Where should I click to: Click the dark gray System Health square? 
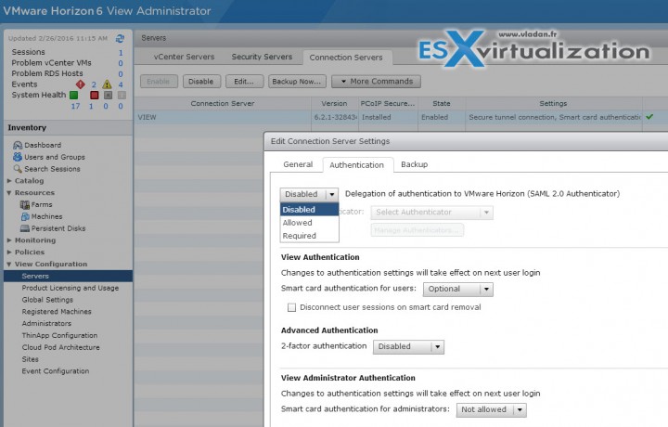click(109, 95)
